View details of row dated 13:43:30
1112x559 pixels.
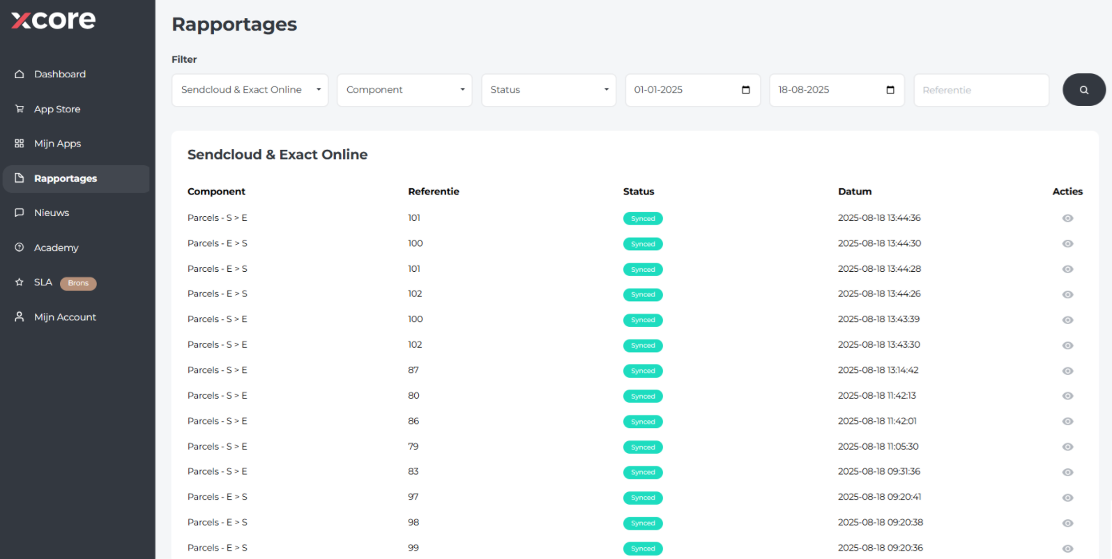tap(1067, 346)
